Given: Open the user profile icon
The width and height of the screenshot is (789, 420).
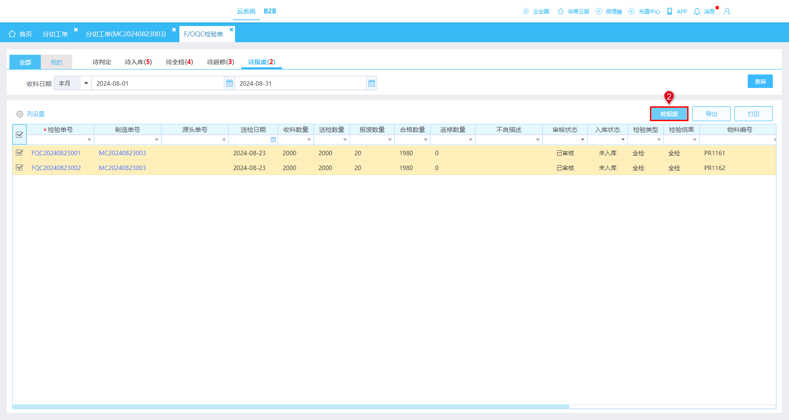Looking at the screenshot, I should [727, 11].
